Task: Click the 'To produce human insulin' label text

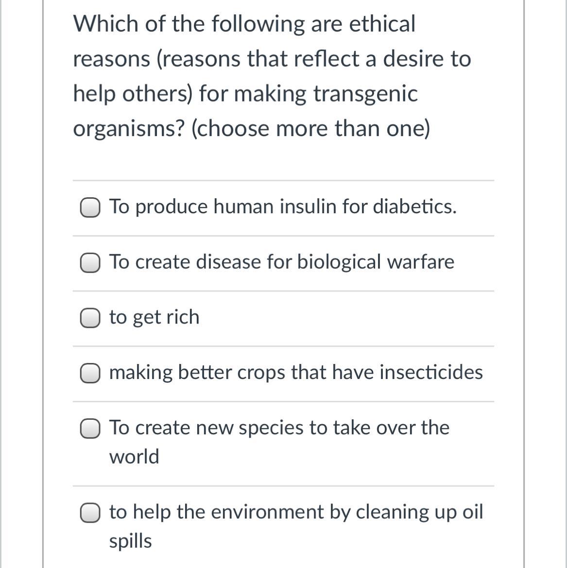Action: [x=282, y=207]
